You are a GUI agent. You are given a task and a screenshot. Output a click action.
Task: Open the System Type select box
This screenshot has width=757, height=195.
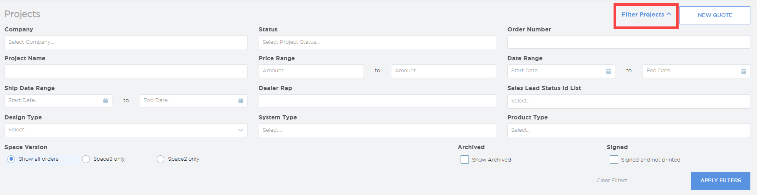pos(377,131)
